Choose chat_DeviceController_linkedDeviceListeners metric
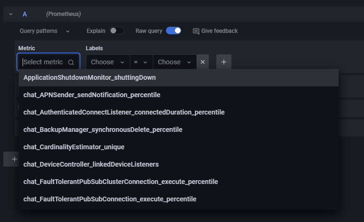Image resolution: width=364 pixels, height=222 pixels. click(x=91, y=164)
